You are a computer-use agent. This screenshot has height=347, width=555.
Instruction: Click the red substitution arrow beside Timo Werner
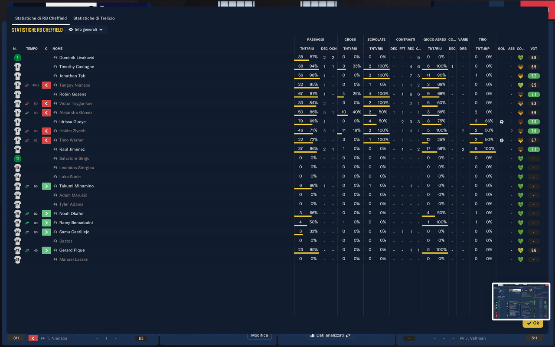click(x=46, y=140)
